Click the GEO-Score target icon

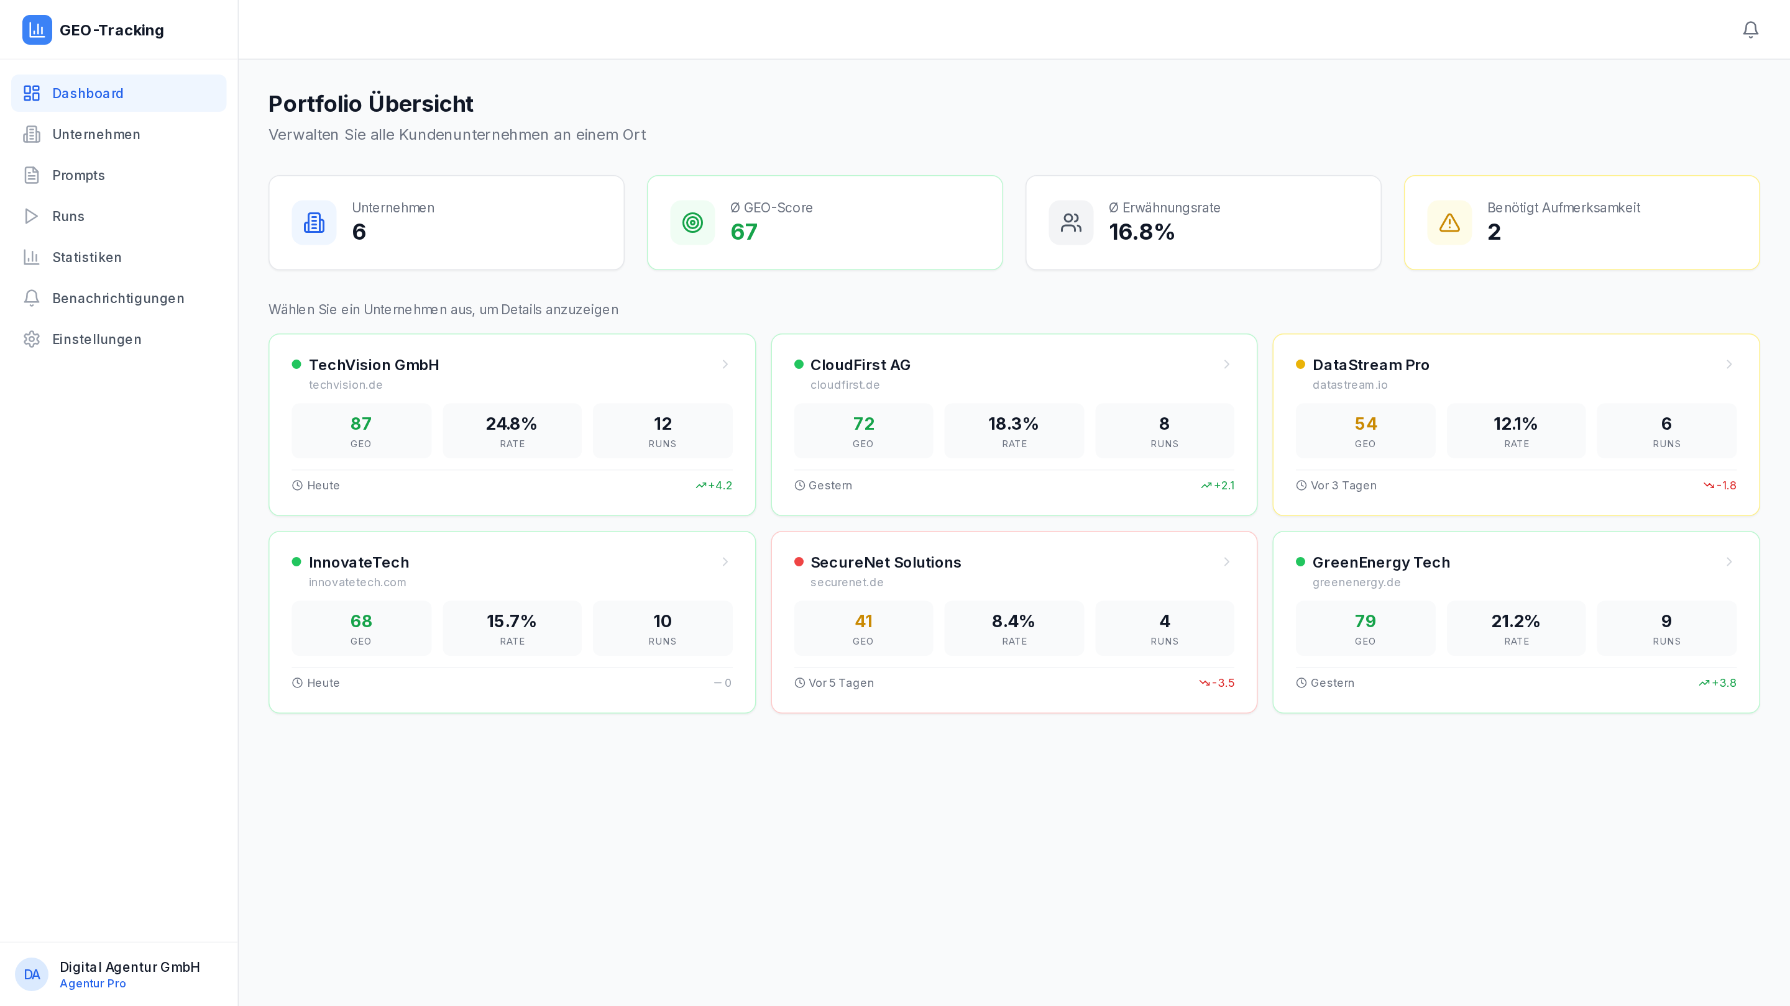click(692, 223)
